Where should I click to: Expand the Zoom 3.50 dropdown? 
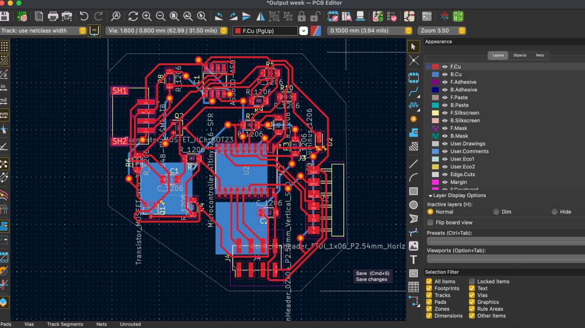coord(462,31)
